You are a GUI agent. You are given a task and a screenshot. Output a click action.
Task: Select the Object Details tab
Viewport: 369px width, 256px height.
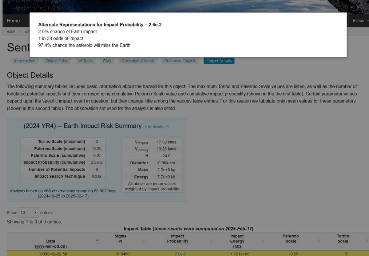coord(219,61)
